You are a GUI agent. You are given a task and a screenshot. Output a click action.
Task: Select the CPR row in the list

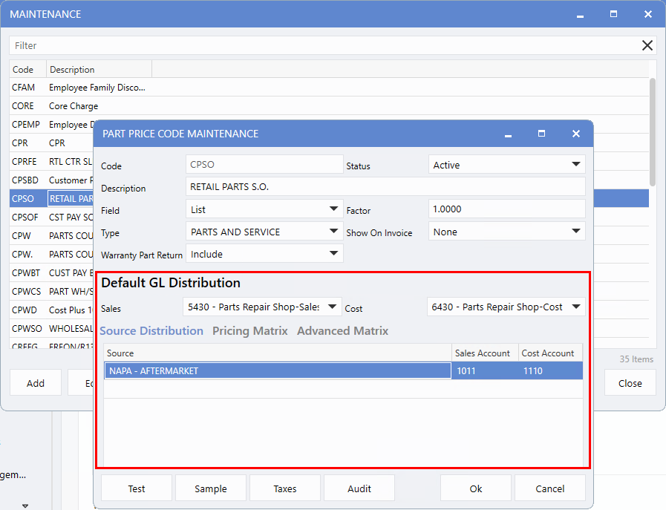51,143
